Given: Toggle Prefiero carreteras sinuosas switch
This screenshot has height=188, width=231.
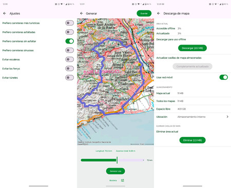Looking at the screenshot, I should [69, 50].
